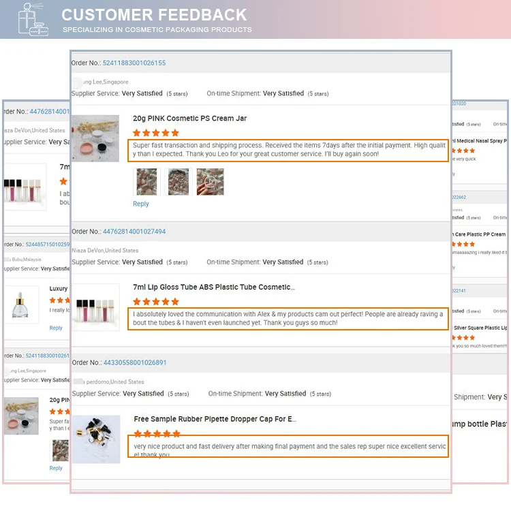This screenshot has width=511, height=513.
Task: Open the dropper bottle product image in left panel
Action: (x=20, y=305)
